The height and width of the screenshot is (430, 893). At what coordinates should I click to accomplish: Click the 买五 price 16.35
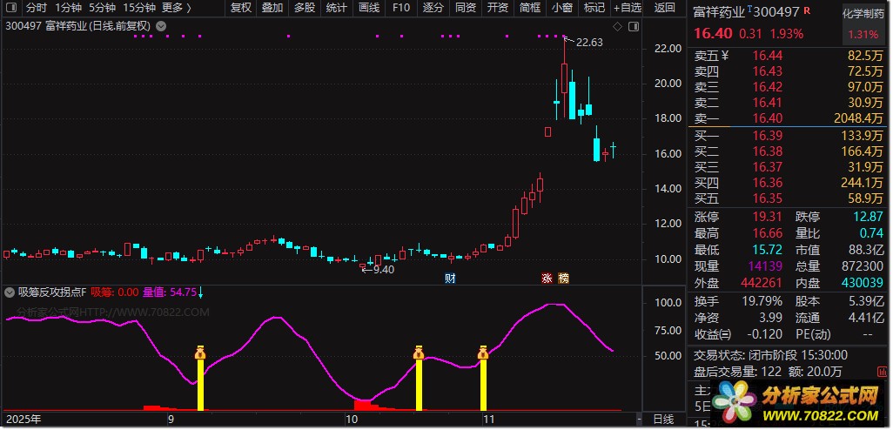tap(767, 198)
